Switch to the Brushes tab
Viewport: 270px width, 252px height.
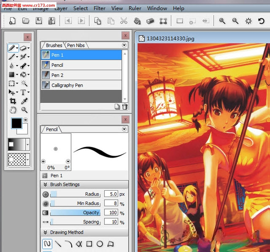click(53, 45)
